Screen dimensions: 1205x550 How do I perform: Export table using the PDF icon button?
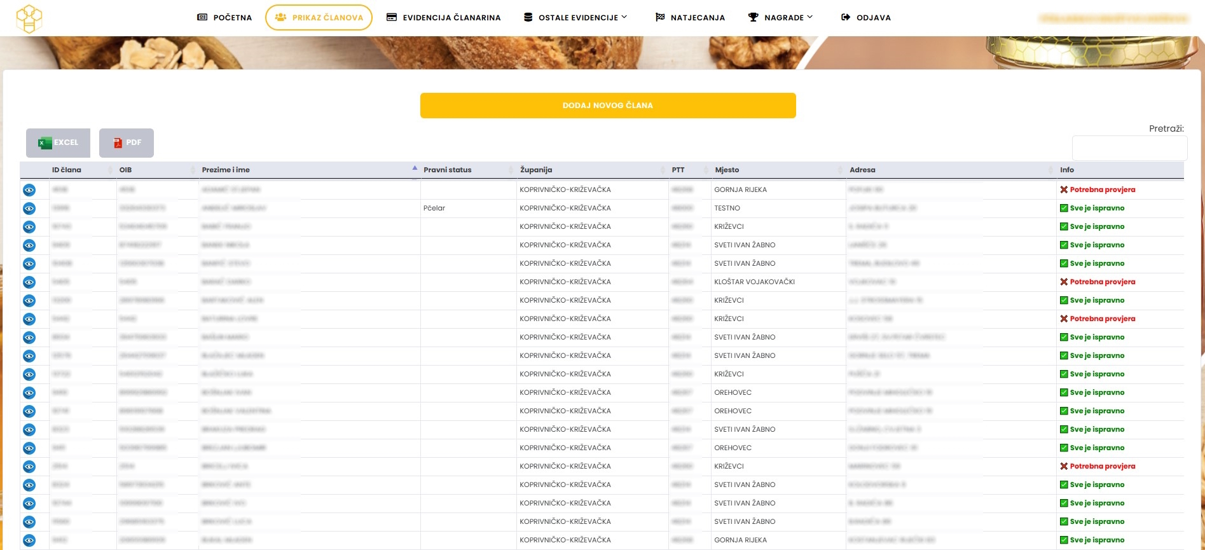tap(127, 143)
